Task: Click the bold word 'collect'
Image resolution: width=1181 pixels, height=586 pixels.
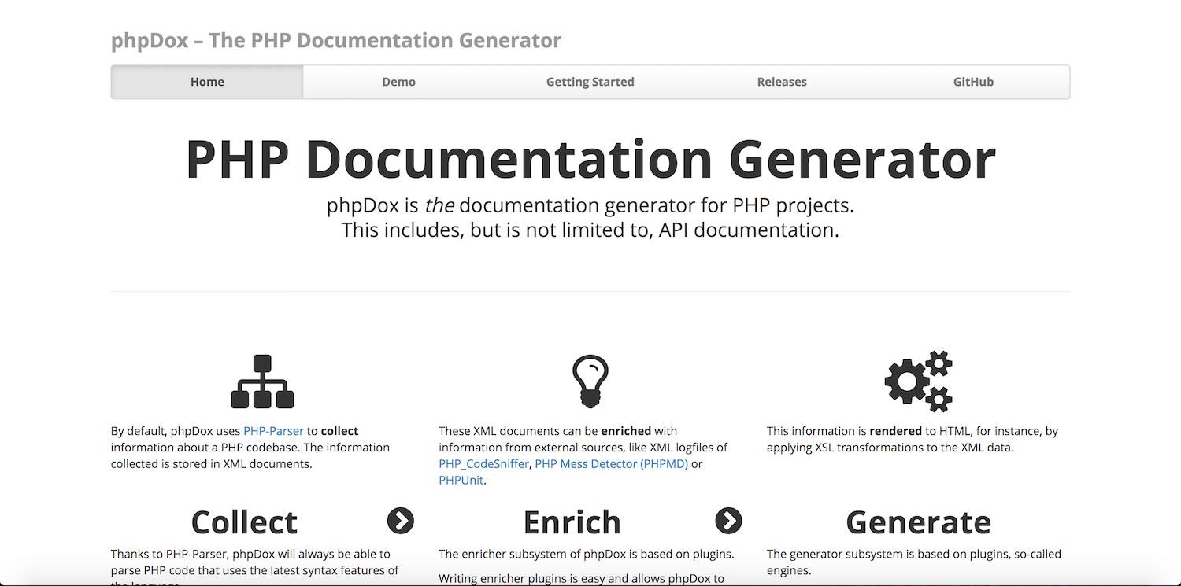Action: pyautogui.click(x=340, y=431)
